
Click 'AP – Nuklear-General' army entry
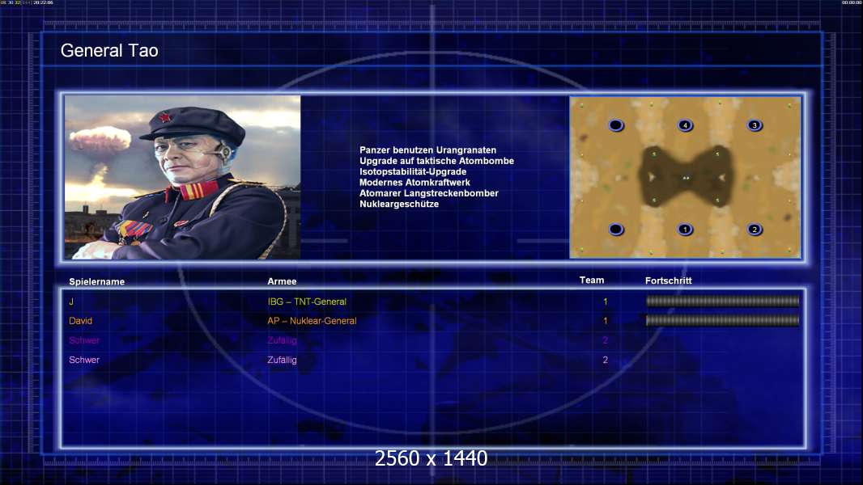(x=312, y=321)
